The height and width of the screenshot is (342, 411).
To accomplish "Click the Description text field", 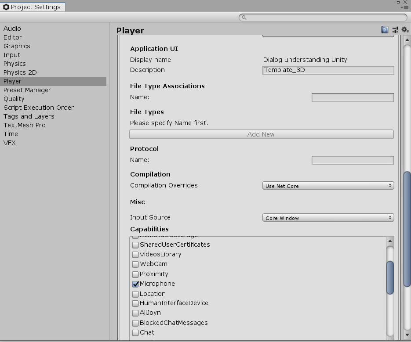I will coord(328,70).
